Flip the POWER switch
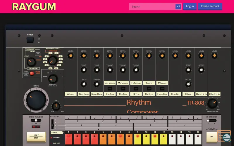The height and width of the screenshot is (146, 234). (30, 40)
